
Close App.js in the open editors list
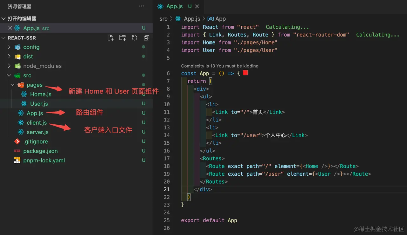tap(10, 28)
